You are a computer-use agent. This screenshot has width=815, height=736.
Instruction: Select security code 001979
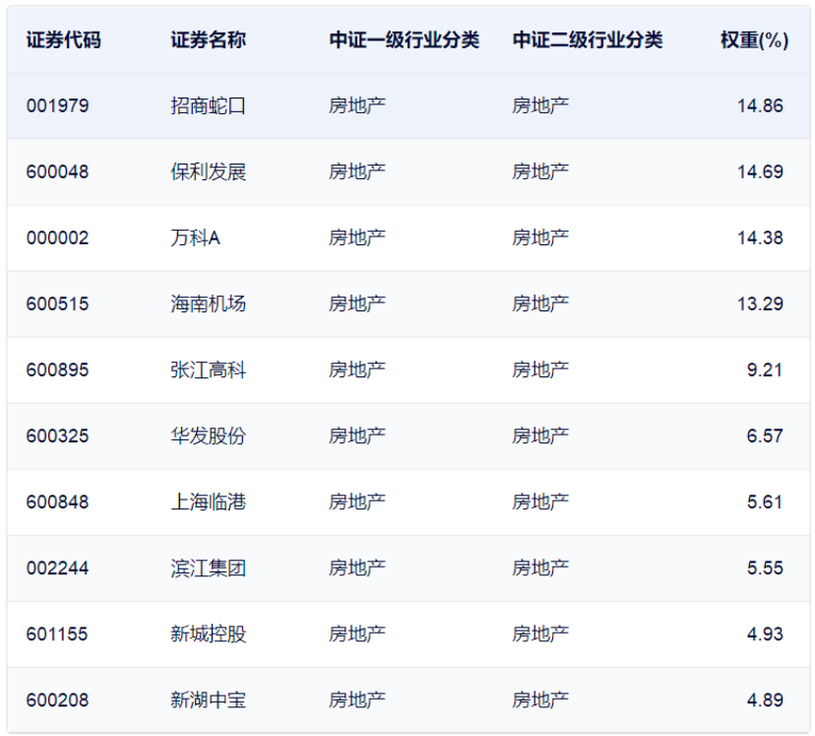tap(58, 106)
